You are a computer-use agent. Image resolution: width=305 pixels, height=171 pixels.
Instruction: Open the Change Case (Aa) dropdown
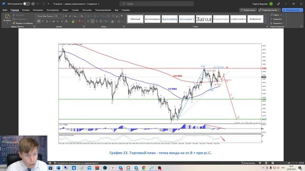click(x=75, y=16)
